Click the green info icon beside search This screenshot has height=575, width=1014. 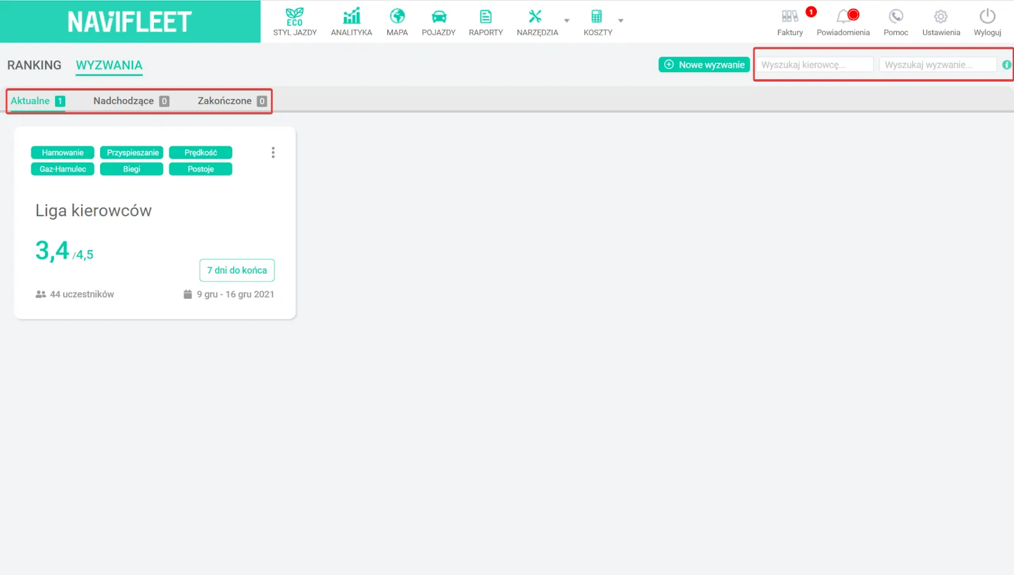[x=1006, y=65]
